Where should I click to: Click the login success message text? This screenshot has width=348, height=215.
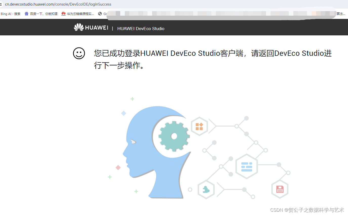pos(213,59)
